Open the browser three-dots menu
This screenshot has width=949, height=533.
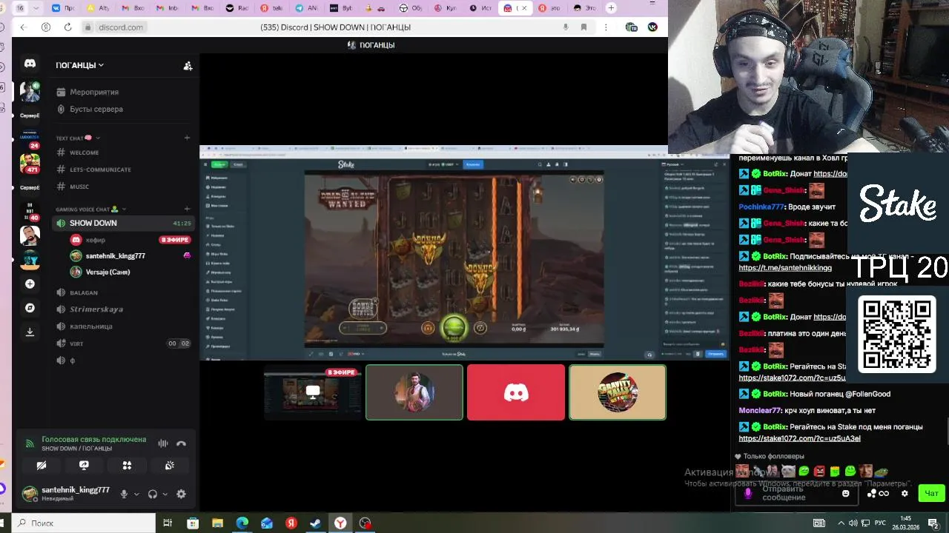pyautogui.click(x=606, y=27)
